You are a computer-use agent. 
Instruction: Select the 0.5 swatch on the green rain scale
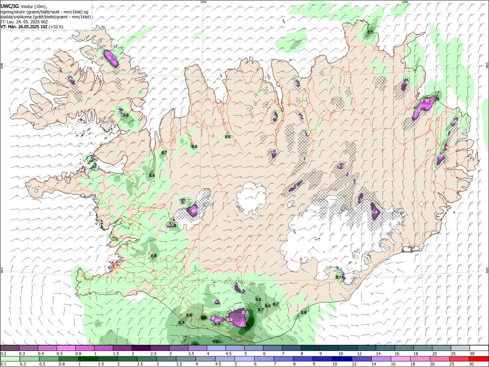49,359
